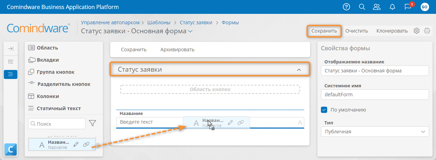Click the Отображаемое название field
Image resolution: width=436 pixels, height=160 pixels.
pyautogui.click(x=375, y=71)
